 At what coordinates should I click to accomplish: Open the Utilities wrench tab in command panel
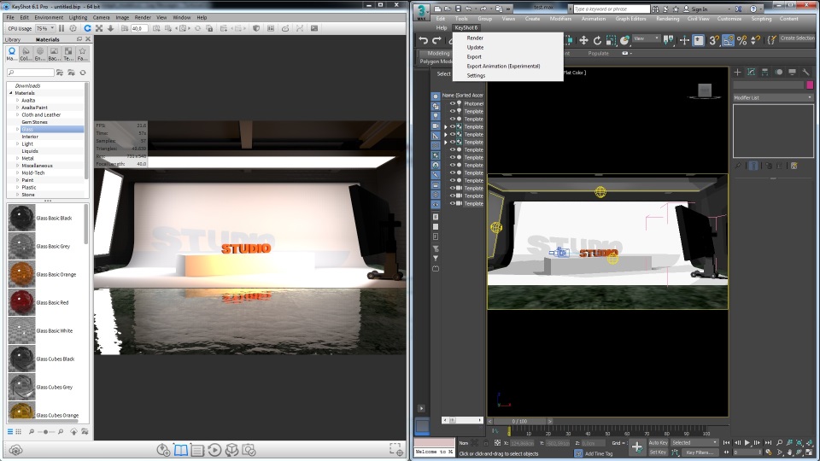pos(805,72)
